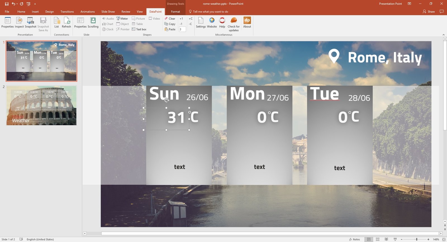The width and height of the screenshot is (447, 242).
Task: Click the Share button
Action: pyautogui.click(x=429, y=12)
